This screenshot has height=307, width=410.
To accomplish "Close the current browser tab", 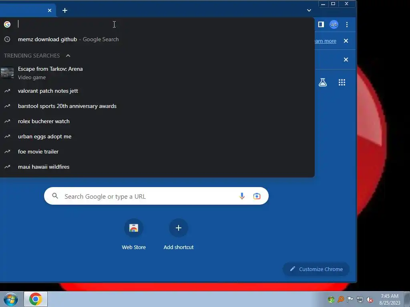I will 50,10.
